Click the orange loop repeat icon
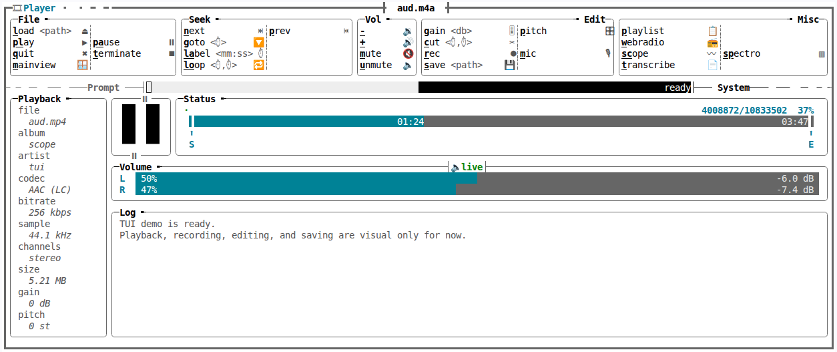Image resolution: width=837 pixels, height=352 pixels. [x=259, y=65]
